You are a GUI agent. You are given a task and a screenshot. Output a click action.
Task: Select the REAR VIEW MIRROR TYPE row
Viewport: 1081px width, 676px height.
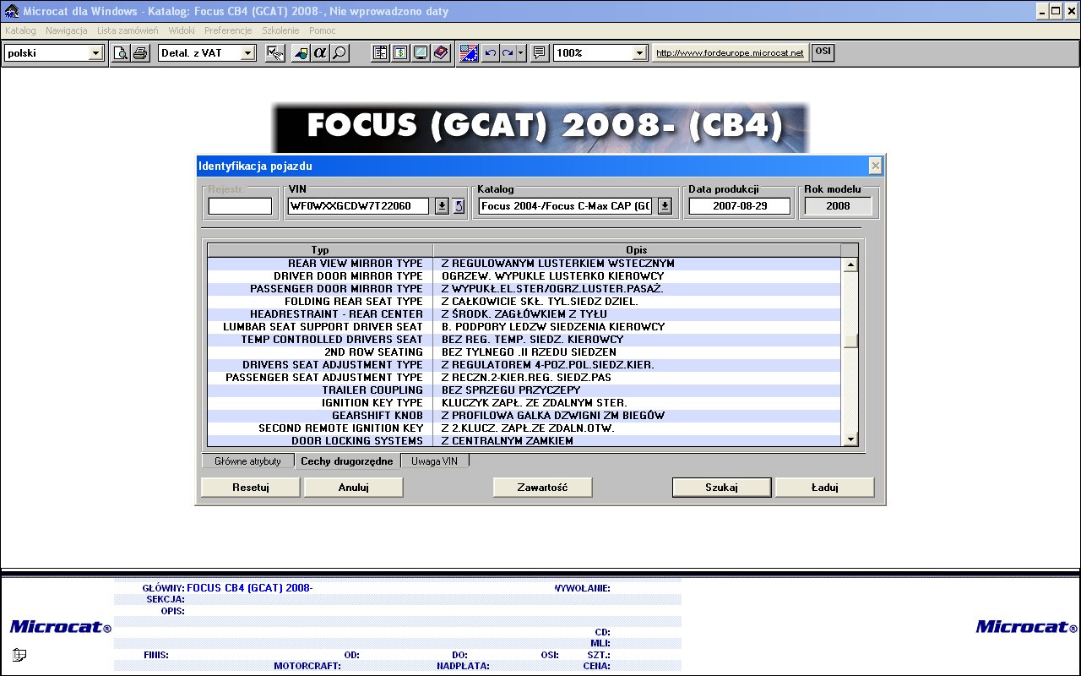(525, 264)
